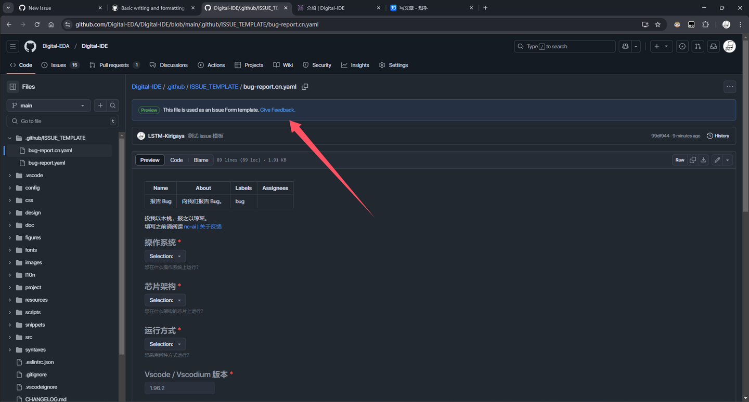The height and width of the screenshot is (402, 749).
Task: Download the raw file using the download icon
Action: pyautogui.click(x=703, y=159)
